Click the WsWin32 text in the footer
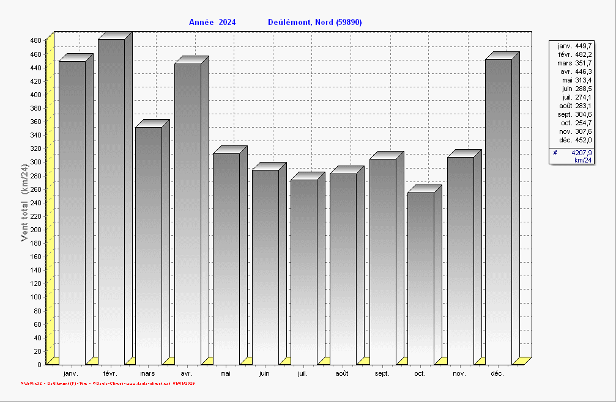Image resolution: width=616 pixels, height=402 pixels. pos(33,384)
